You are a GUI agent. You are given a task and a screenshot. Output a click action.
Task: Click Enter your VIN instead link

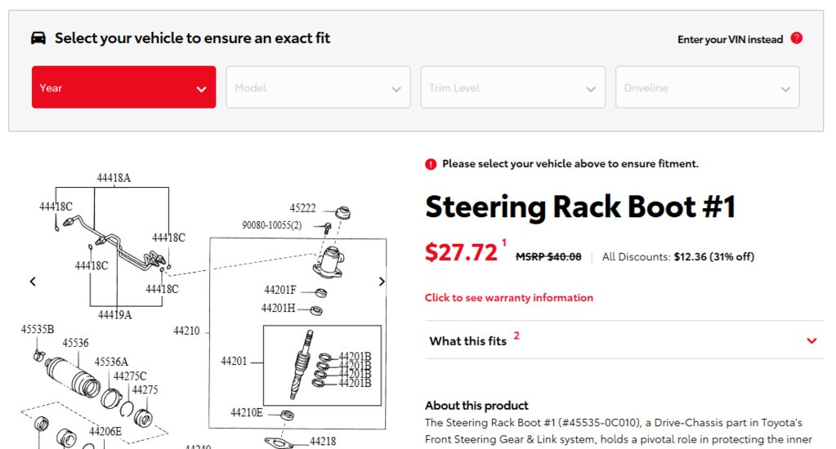[730, 39]
